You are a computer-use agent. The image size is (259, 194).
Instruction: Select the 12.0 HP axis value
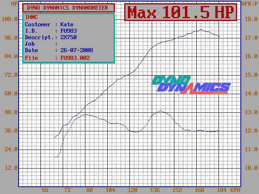pos(11,168)
